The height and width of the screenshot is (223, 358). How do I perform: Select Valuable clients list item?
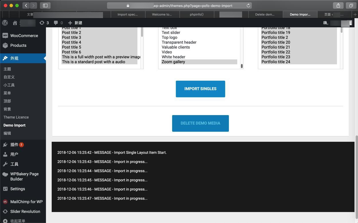point(199,47)
